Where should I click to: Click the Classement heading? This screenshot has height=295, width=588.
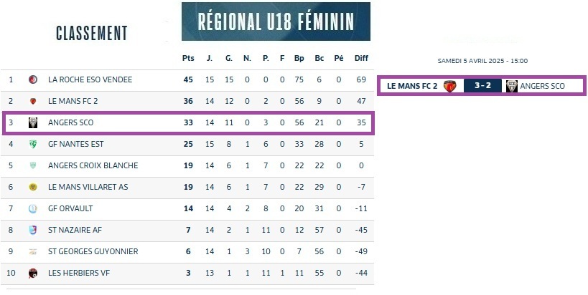(x=91, y=33)
